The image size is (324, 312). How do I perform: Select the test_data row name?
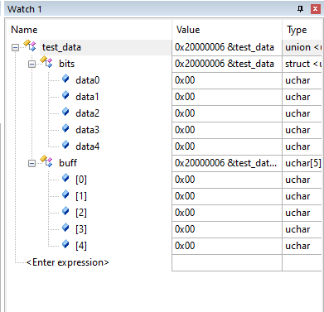click(x=61, y=47)
